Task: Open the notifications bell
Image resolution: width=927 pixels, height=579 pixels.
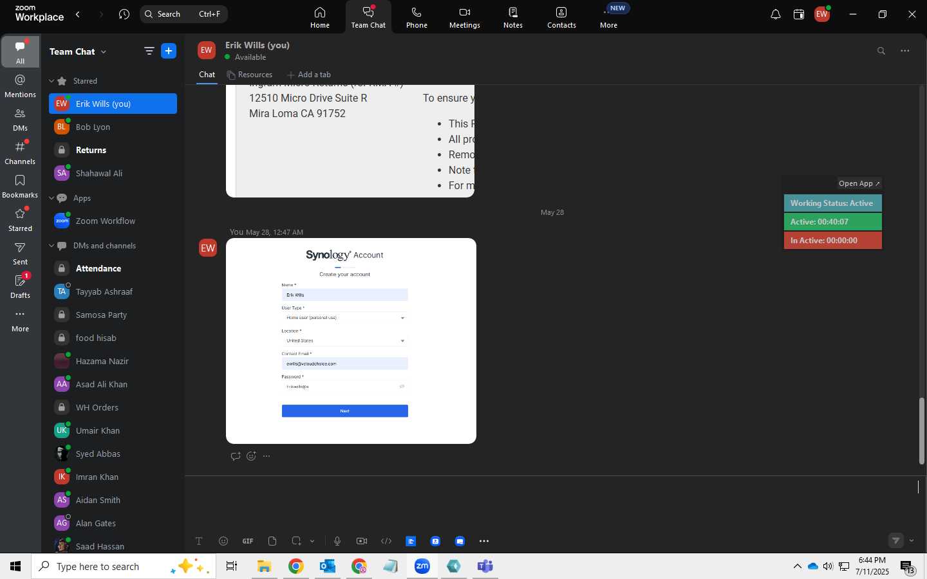Action: coord(776,14)
